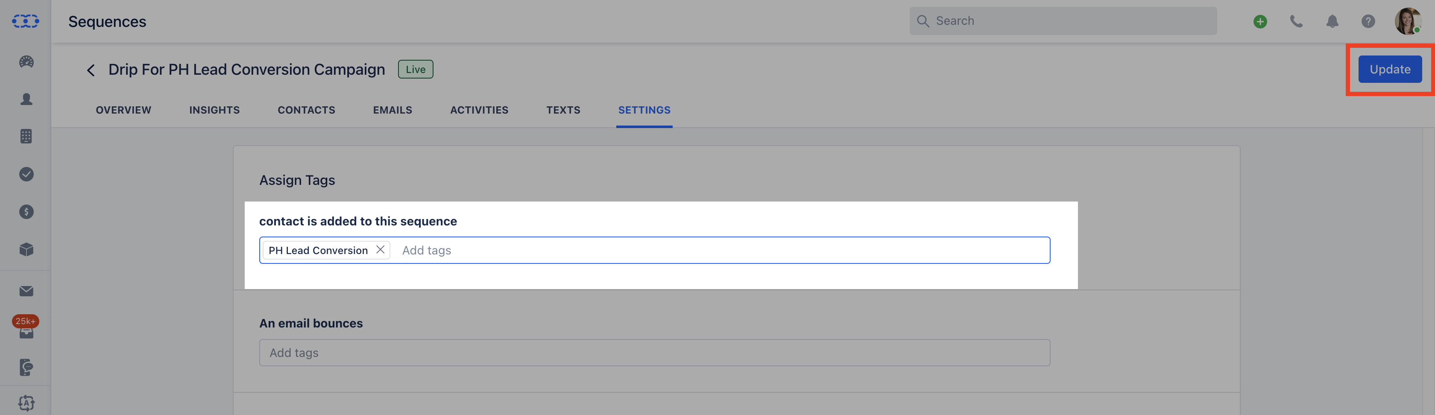Open Deals dollar icon in sidebar

(x=26, y=212)
